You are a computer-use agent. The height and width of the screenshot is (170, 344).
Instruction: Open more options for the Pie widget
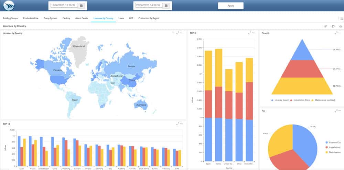coord(340,111)
